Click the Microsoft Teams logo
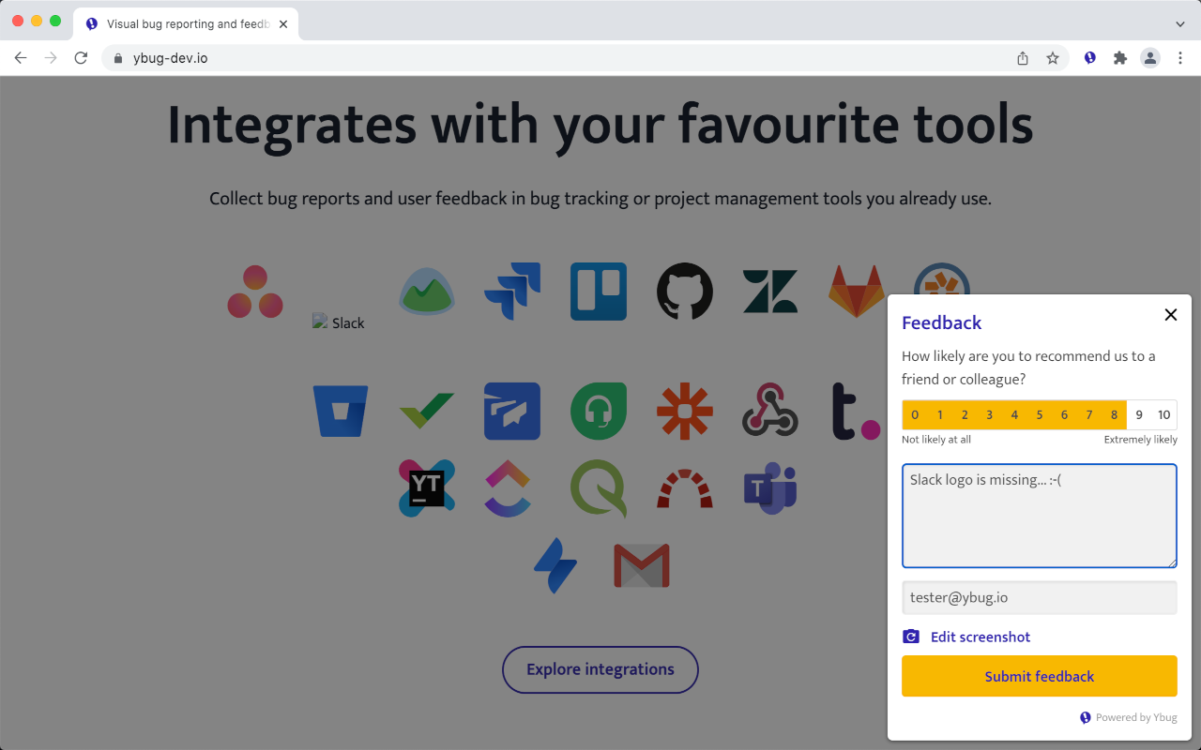This screenshot has width=1201, height=750. pyautogui.click(x=769, y=487)
